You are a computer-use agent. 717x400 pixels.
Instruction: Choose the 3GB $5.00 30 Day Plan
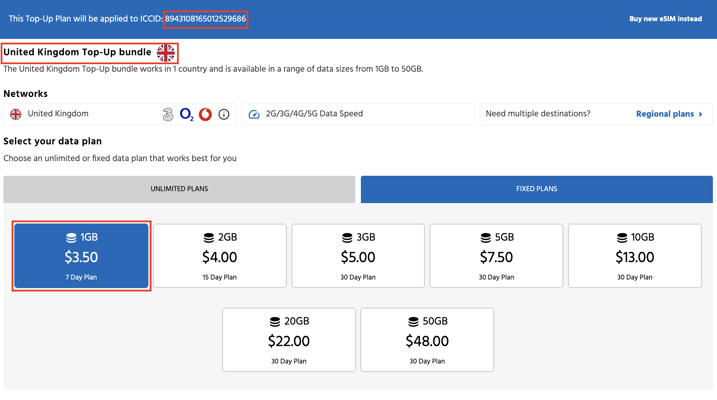point(358,256)
